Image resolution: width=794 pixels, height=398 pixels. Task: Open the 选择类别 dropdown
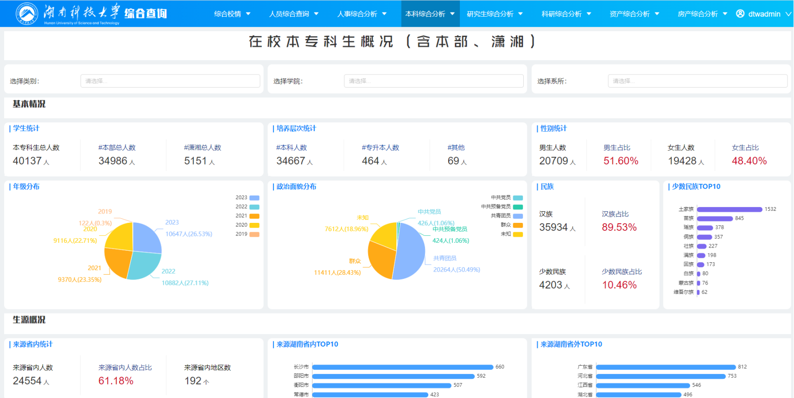(170, 81)
